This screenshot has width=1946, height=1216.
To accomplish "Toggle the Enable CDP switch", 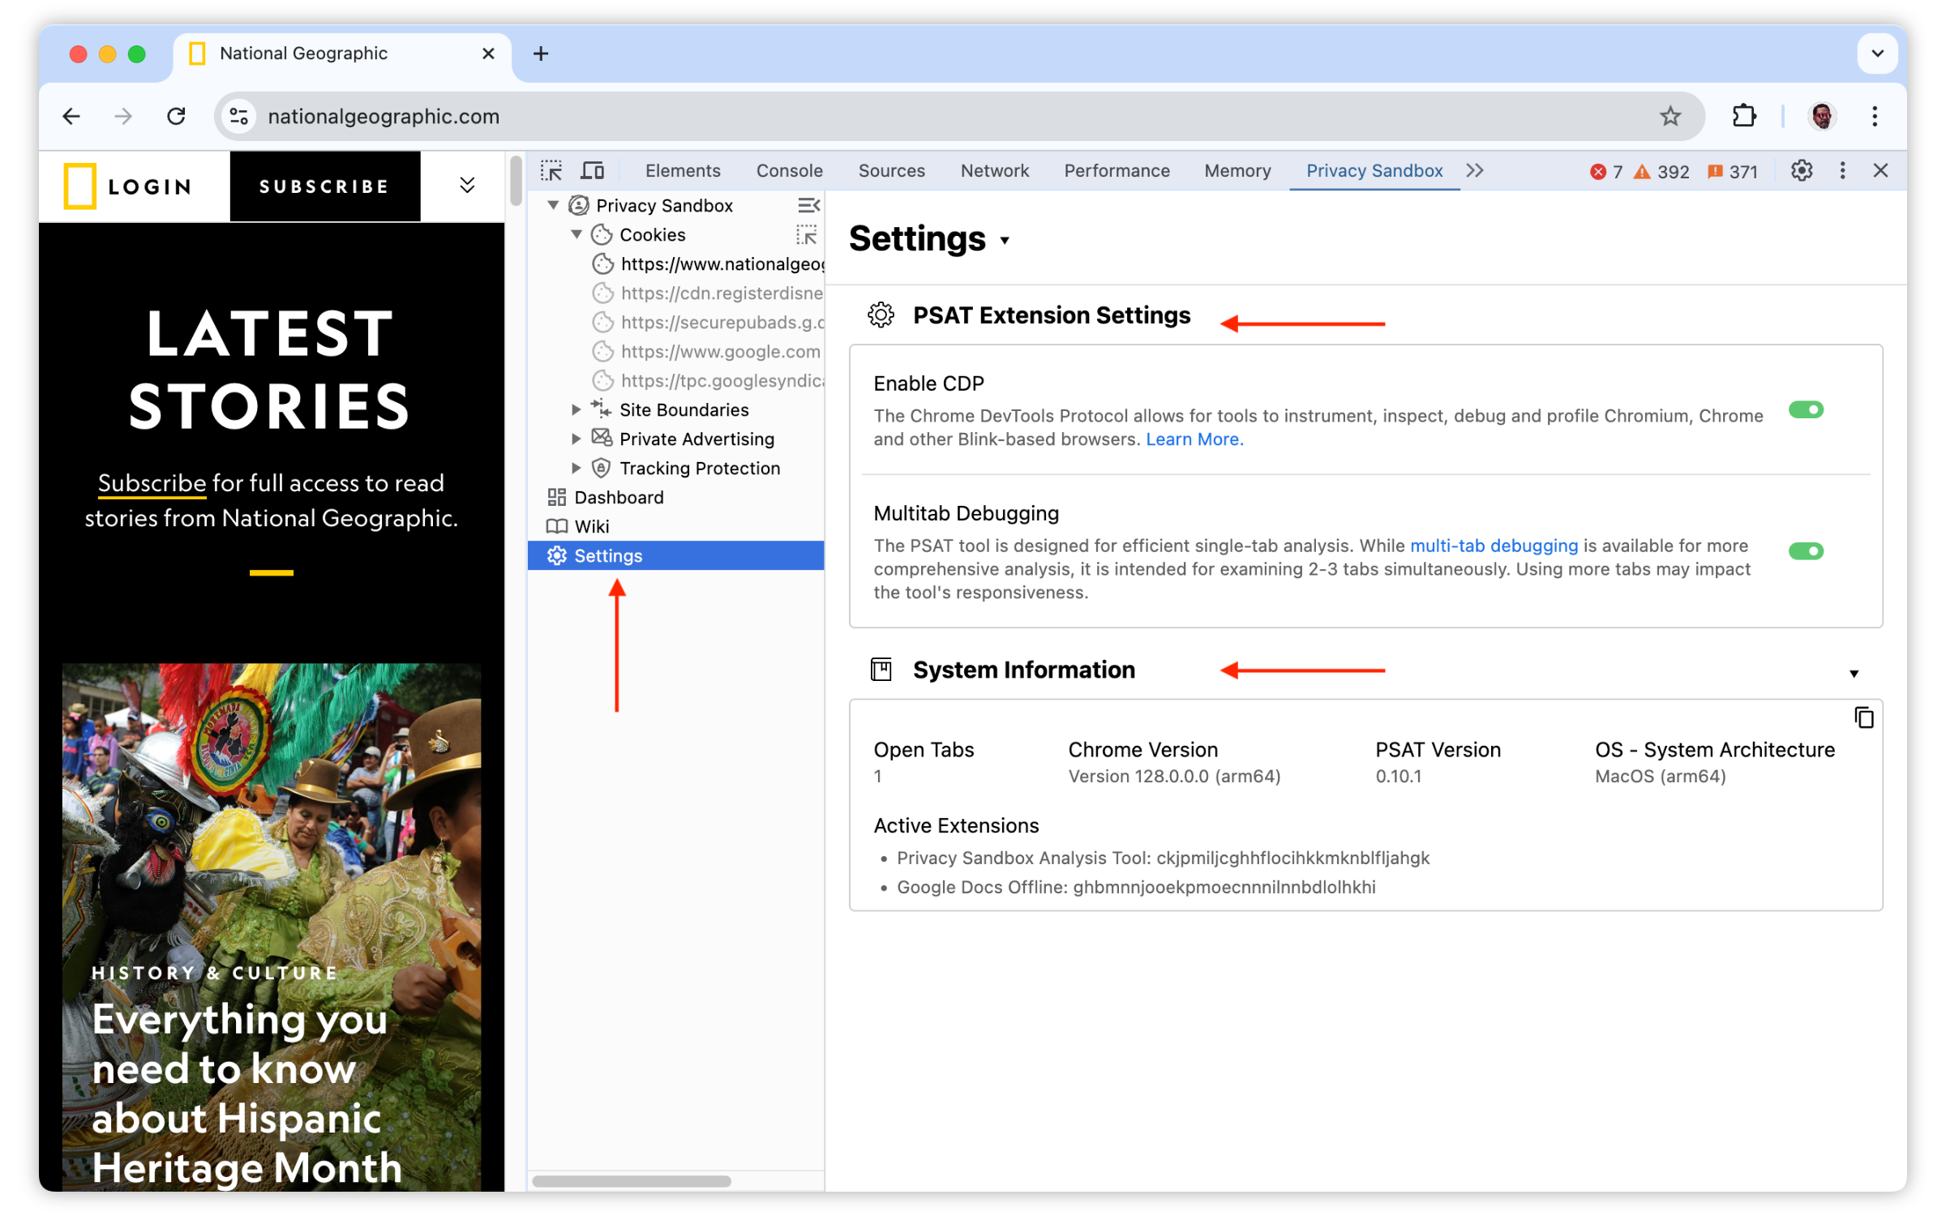I will [x=1806, y=409].
